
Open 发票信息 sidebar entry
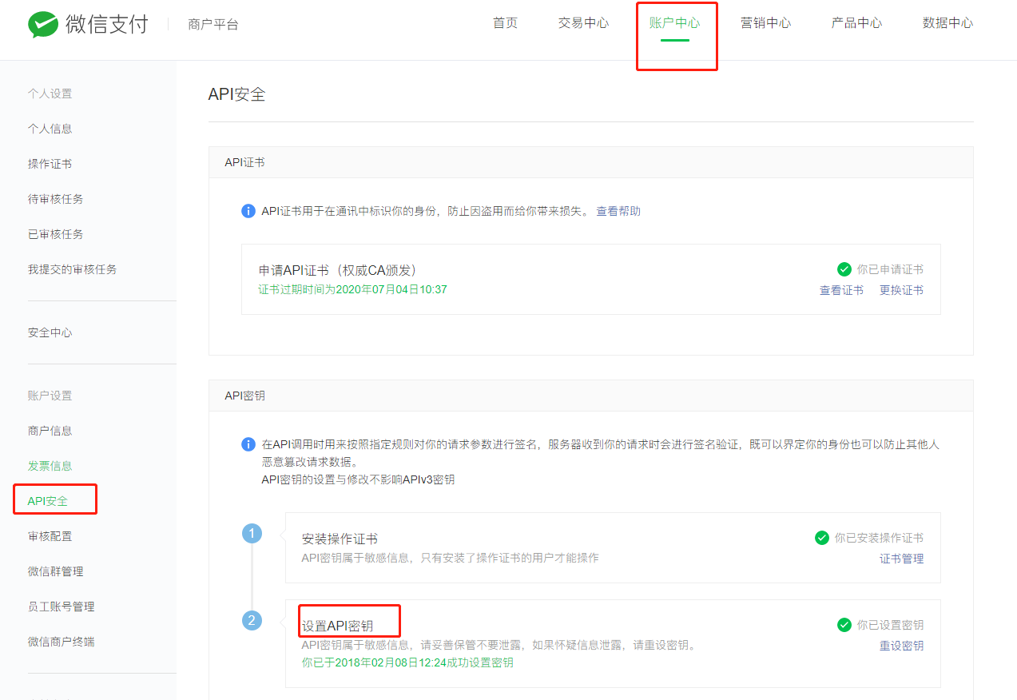(x=50, y=466)
